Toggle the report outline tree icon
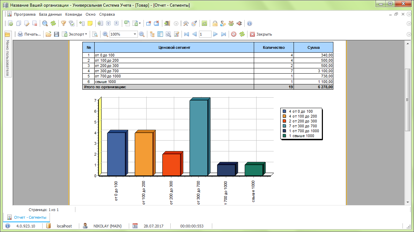This screenshot has height=232, width=414. (x=152, y=34)
